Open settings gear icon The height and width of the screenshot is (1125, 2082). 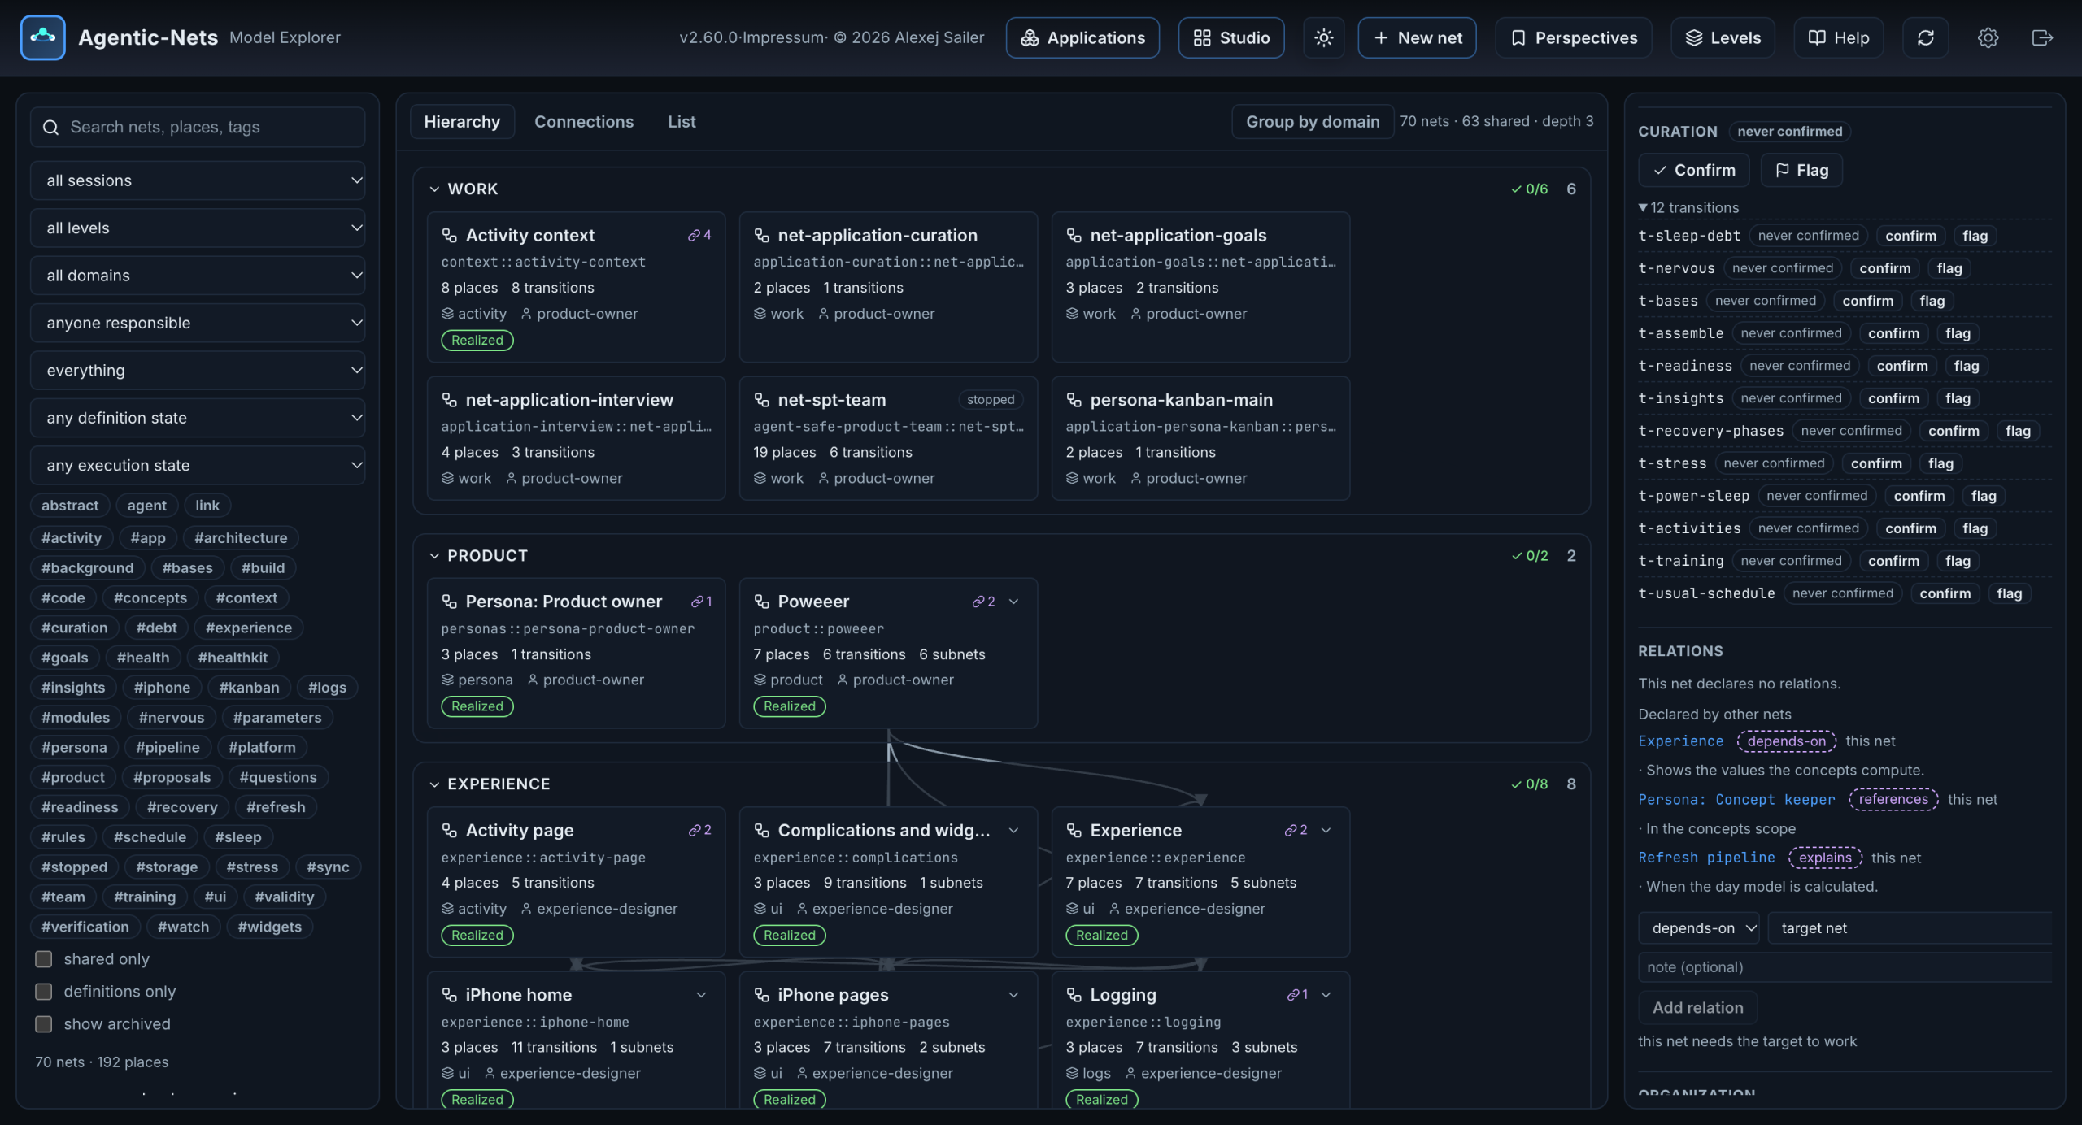click(x=1988, y=37)
